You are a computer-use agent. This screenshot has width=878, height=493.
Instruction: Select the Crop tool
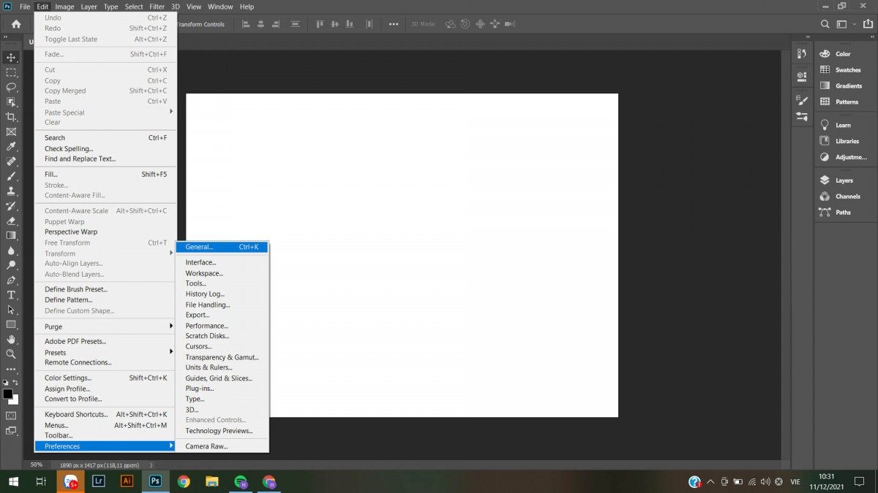pyautogui.click(x=11, y=117)
